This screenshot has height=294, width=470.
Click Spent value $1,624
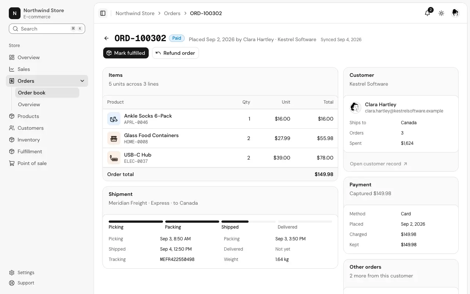[407, 143]
